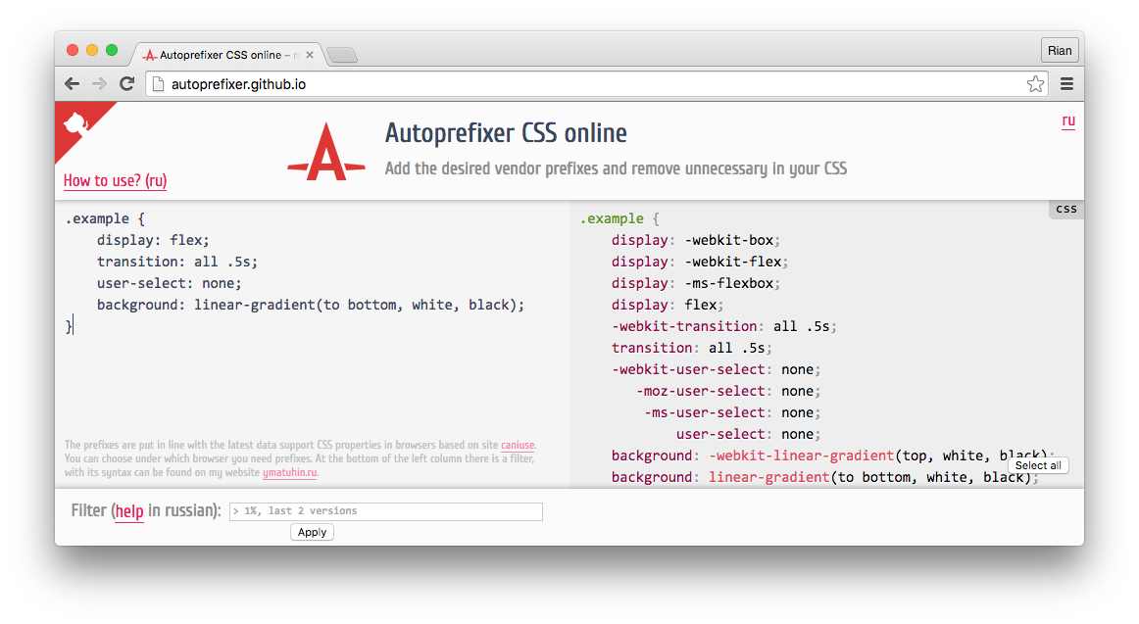Click inside the browser filter input field
Screen dimensions: 1139x624
tap(385, 510)
